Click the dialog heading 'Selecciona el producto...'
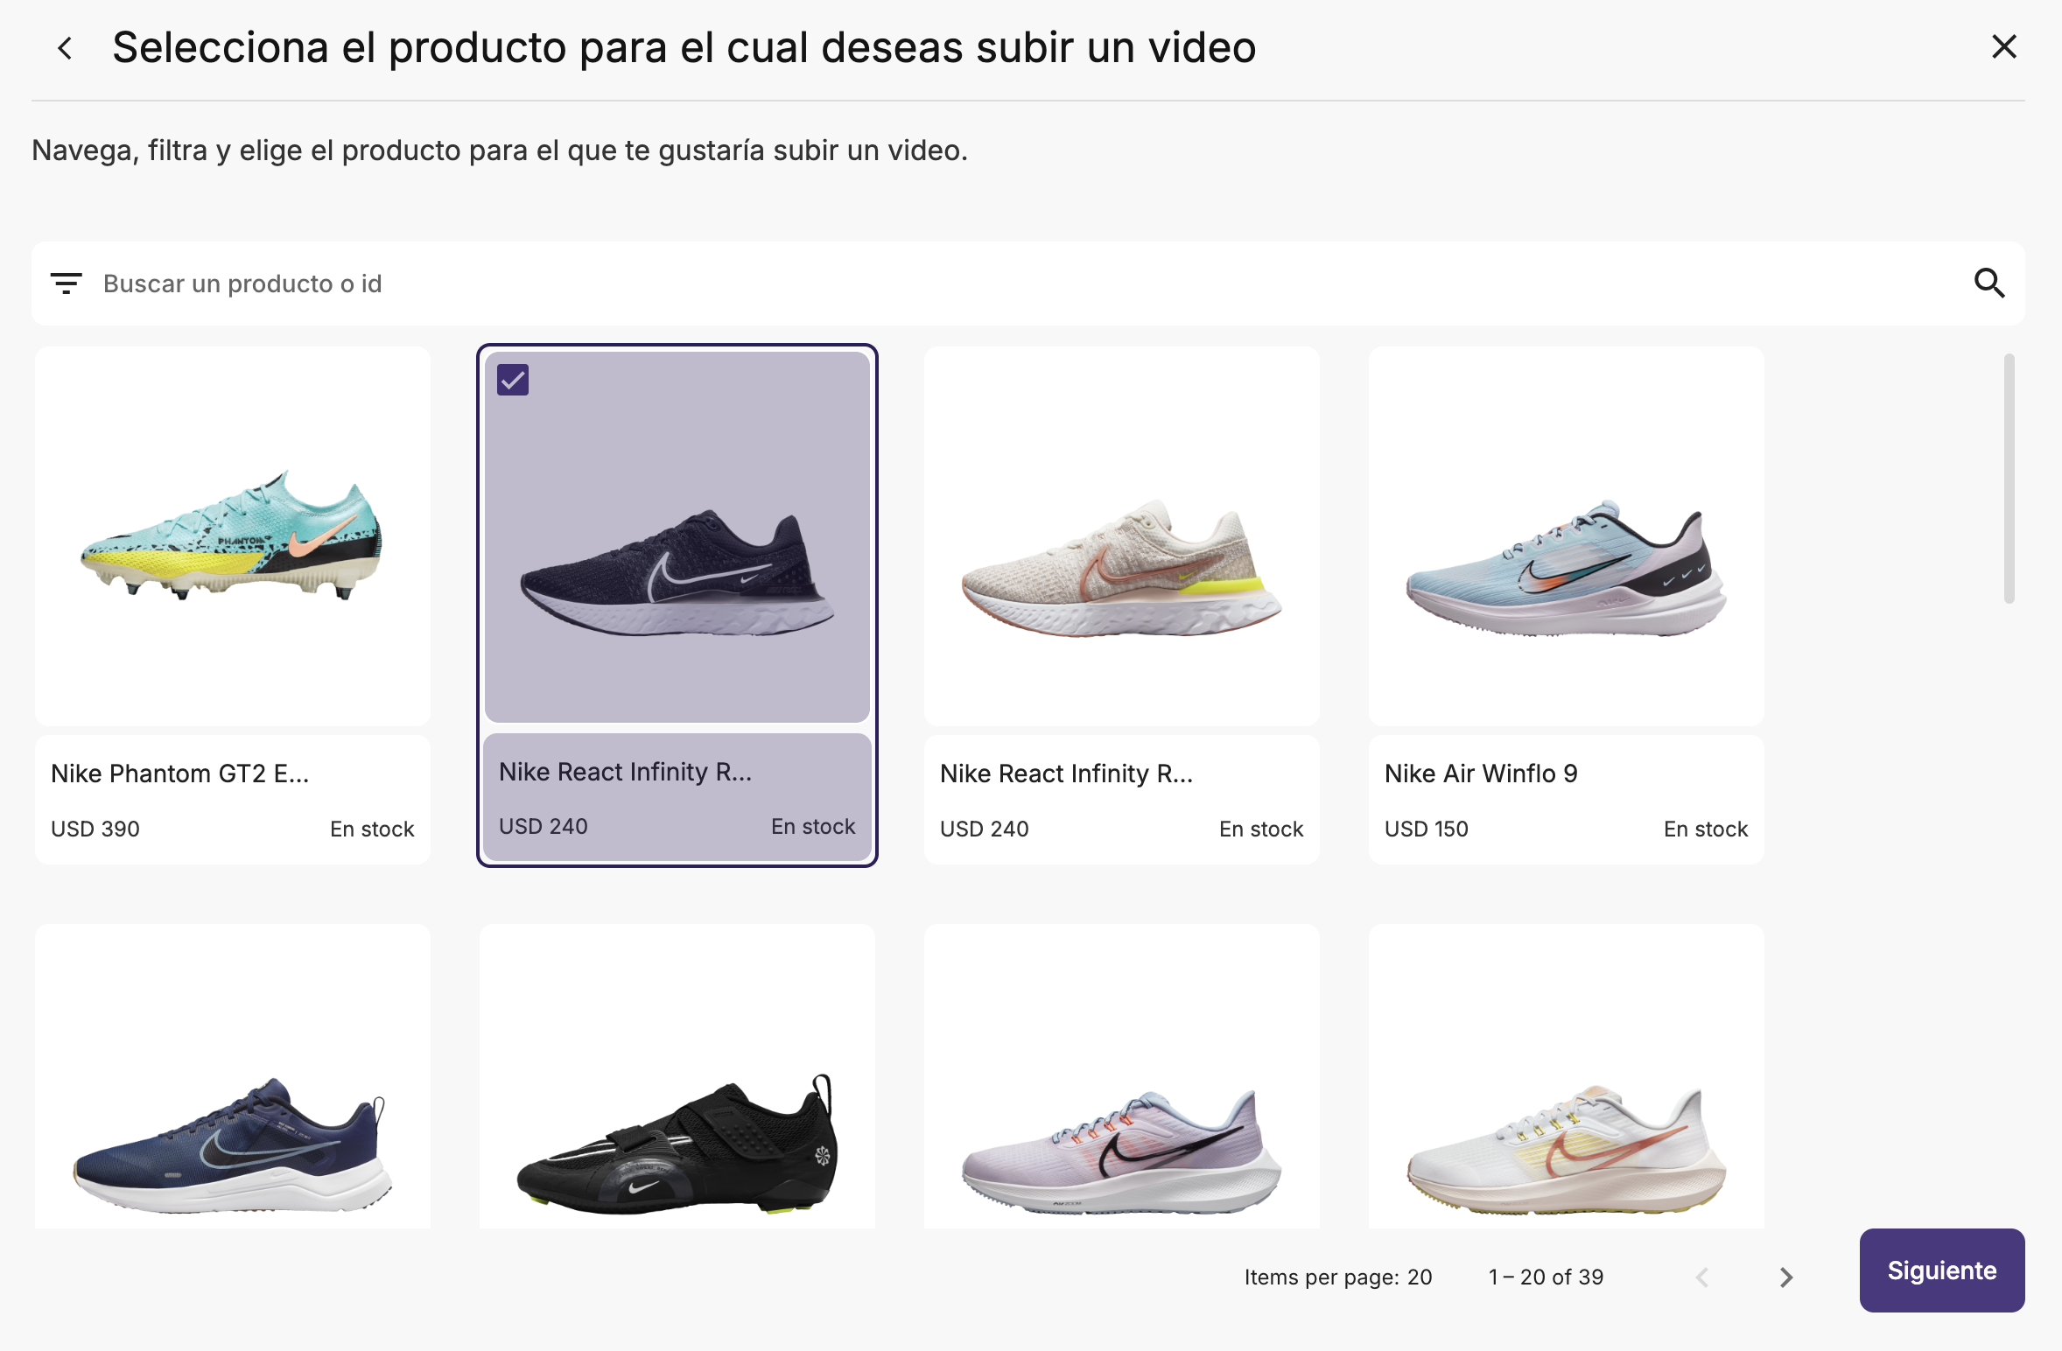2062x1351 pixels. coord(684,47)
